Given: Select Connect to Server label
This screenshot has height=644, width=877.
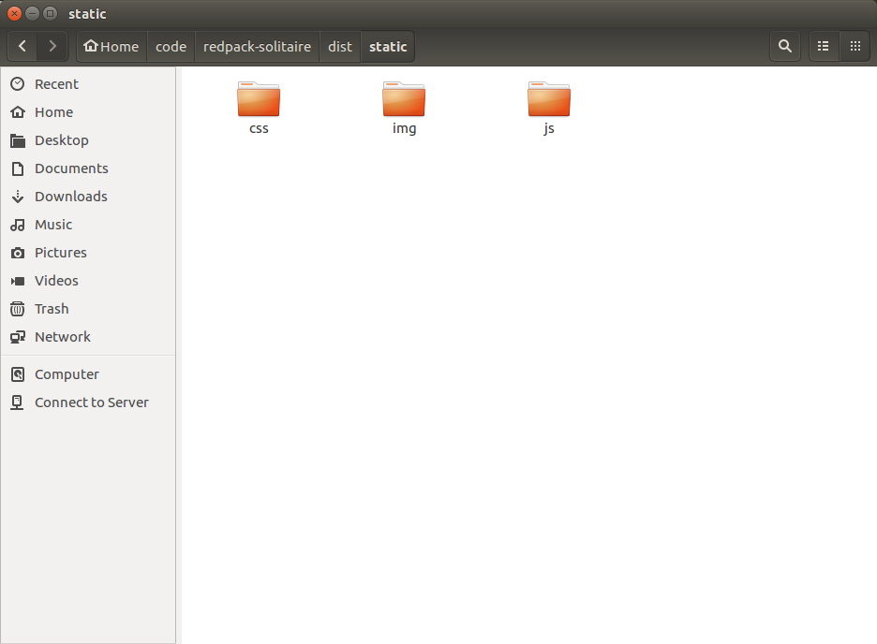Looking at the screenshot, I should (92, 402).
